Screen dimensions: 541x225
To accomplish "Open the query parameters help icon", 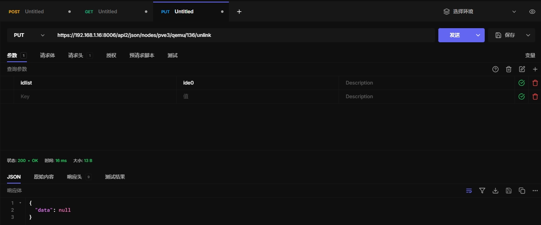I will click(495, 69).
